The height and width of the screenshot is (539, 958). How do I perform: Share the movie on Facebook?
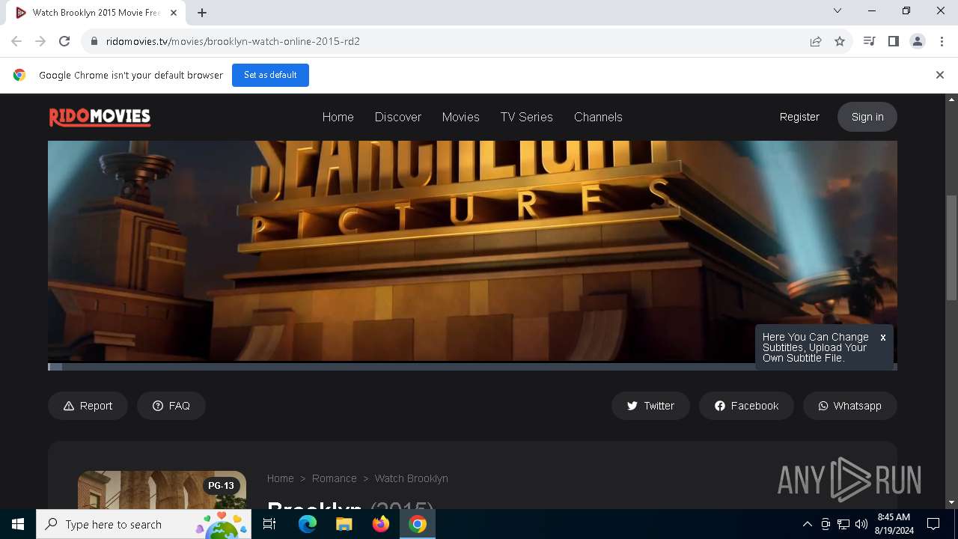[745, 406]
